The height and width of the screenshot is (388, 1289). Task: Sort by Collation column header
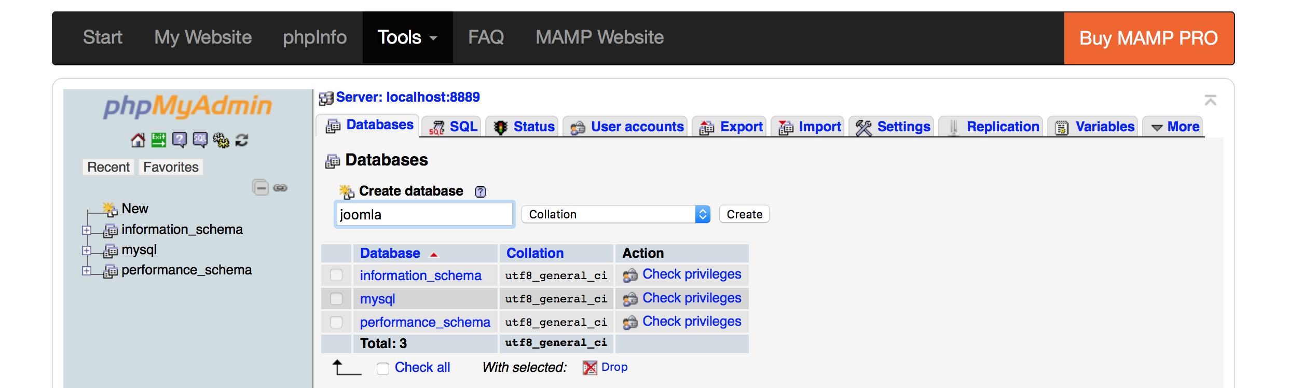[535, 253]
